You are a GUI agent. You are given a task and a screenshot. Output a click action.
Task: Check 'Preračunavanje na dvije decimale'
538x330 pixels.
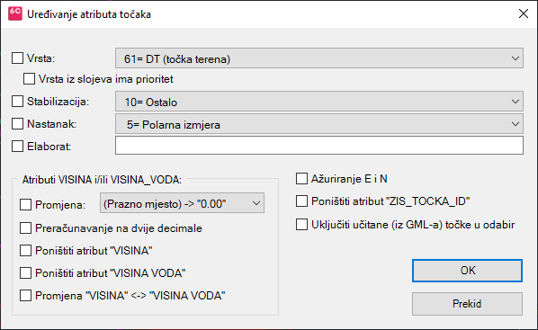pyautogui.click(x=26, y=227)
